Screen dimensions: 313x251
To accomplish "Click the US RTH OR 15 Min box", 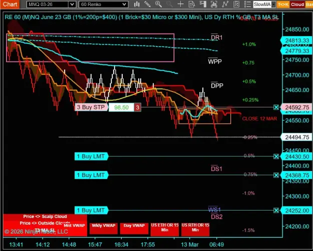I will (195, 229).
